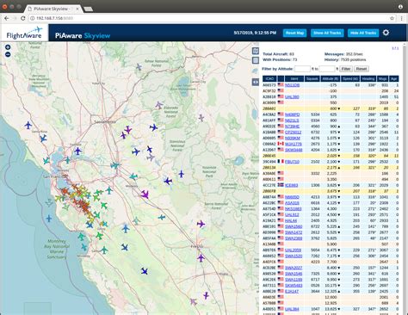Click the aircraft list vertical scrollbar

(x=405, y=178)
